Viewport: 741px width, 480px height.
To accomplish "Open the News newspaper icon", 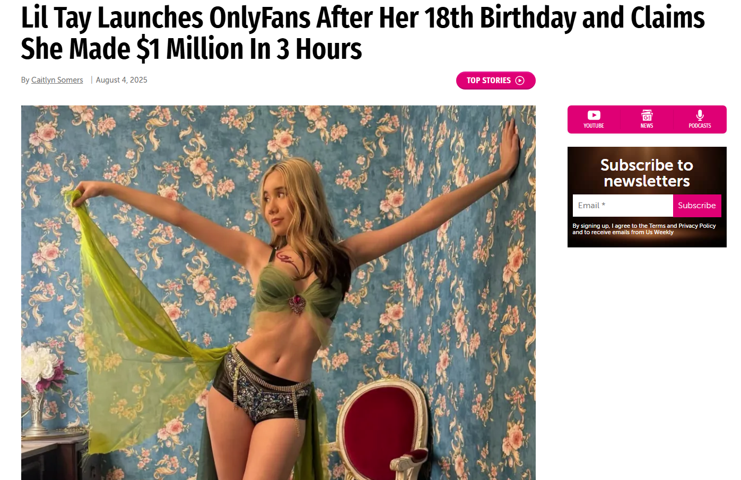I will click(647, 115).
